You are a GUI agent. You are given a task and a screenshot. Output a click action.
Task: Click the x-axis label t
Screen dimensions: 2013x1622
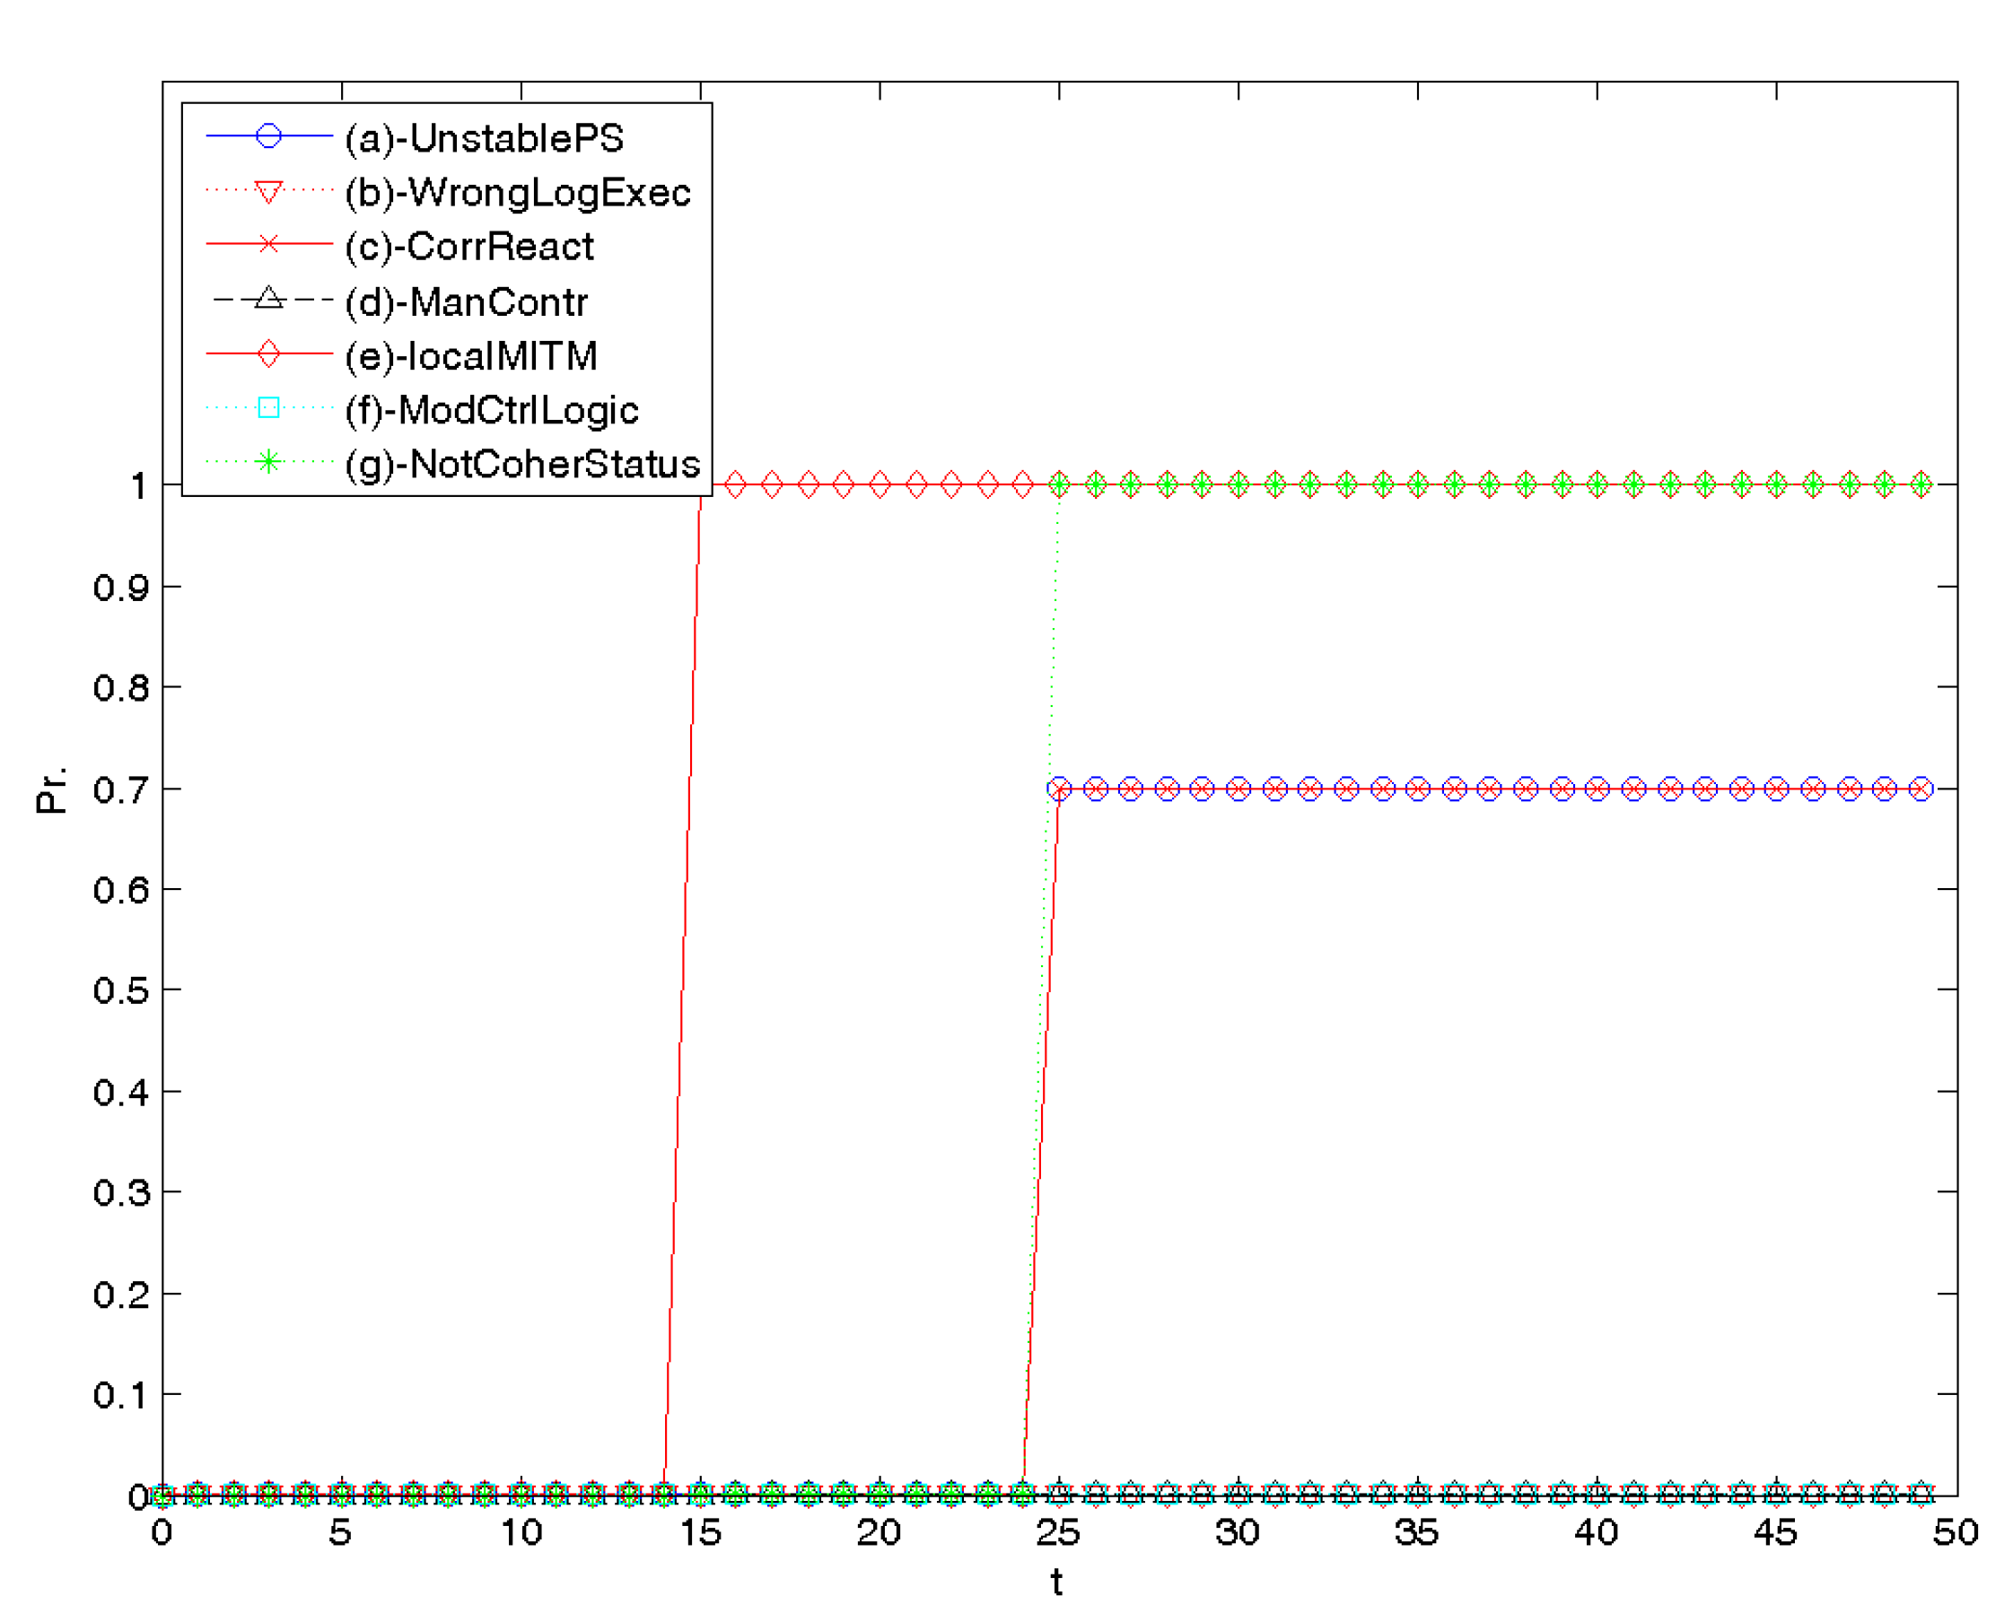1057,1583
